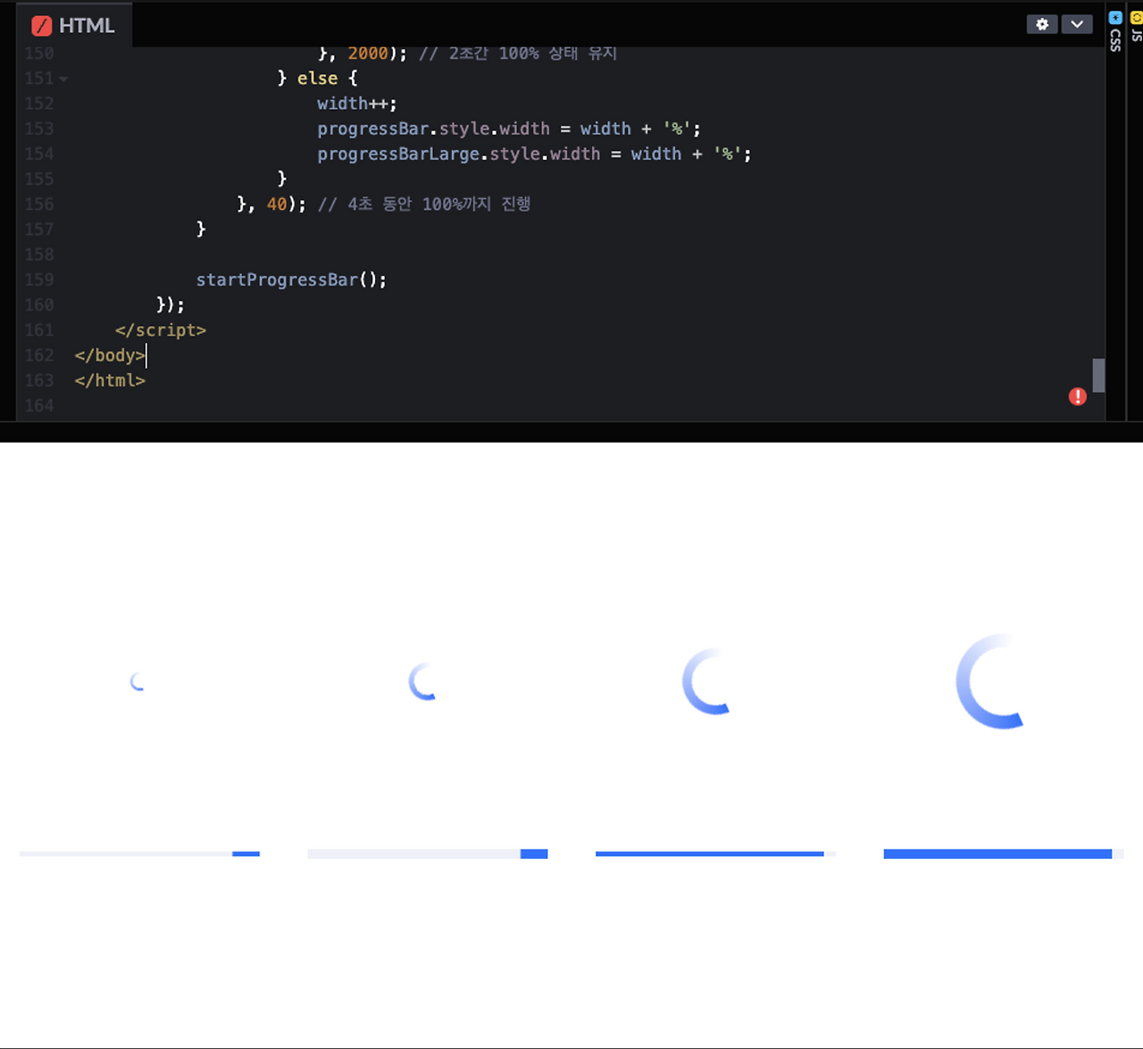The width and height of the screenshot is (1143, 1049).
Task: Click line number 155 in the gutter
Action: 39,179
